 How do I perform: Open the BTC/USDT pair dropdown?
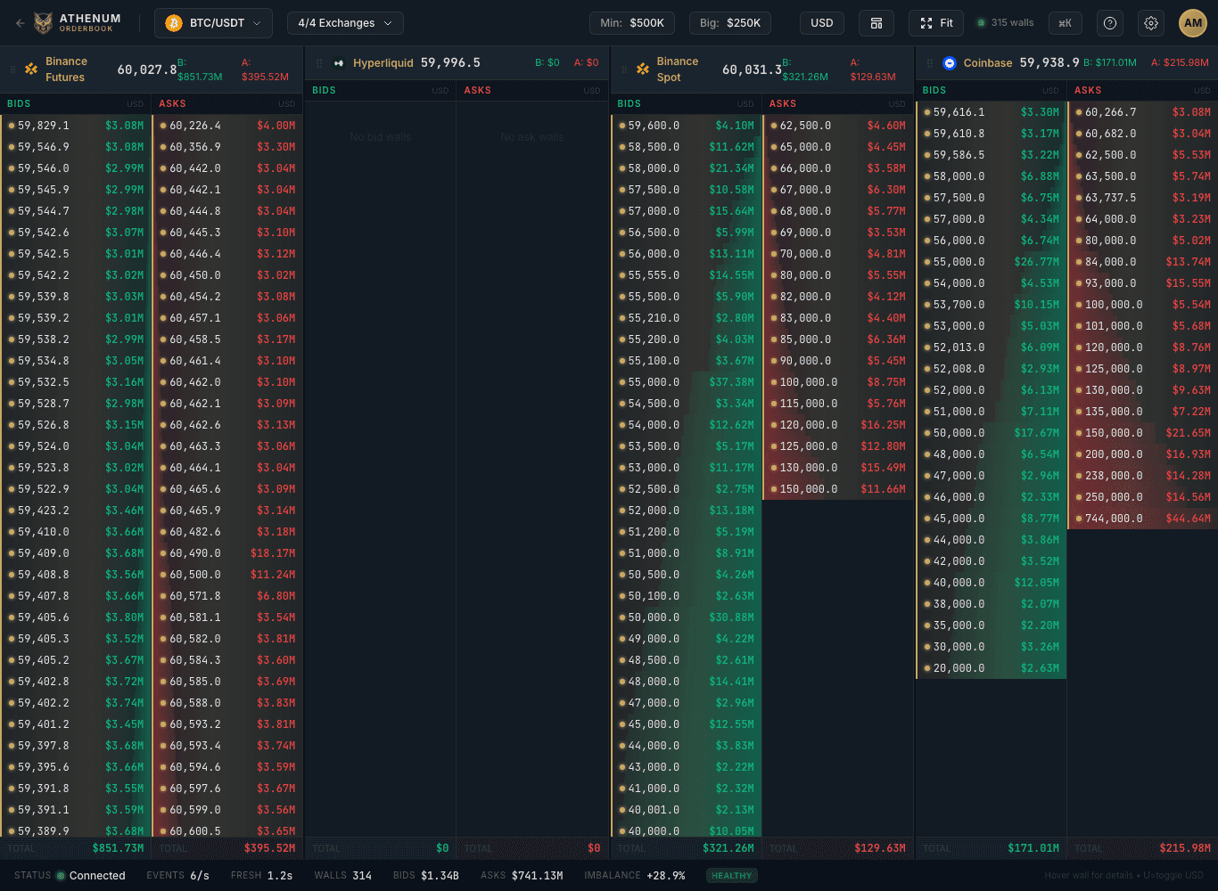(x=213, y=23)
